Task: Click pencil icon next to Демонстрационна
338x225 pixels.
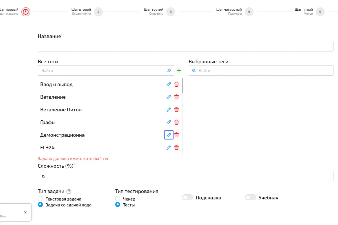Action: coord(169,135)
